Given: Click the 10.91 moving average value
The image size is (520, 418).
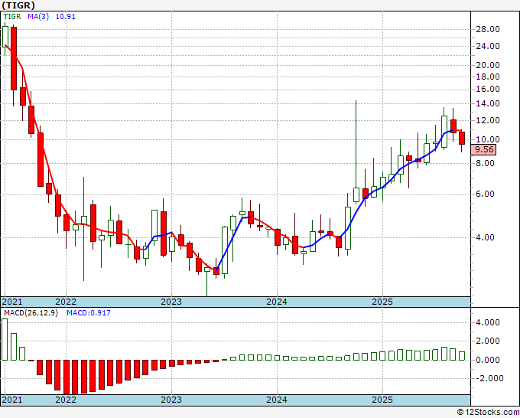Looking at the screenshot, I should (x=65, y=16).
